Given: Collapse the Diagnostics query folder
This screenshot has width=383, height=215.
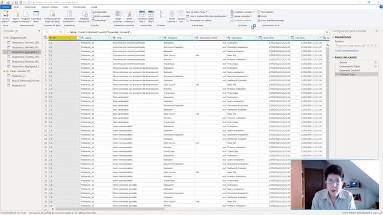Looking at the screenshot, I should click(x=4, y=38).
